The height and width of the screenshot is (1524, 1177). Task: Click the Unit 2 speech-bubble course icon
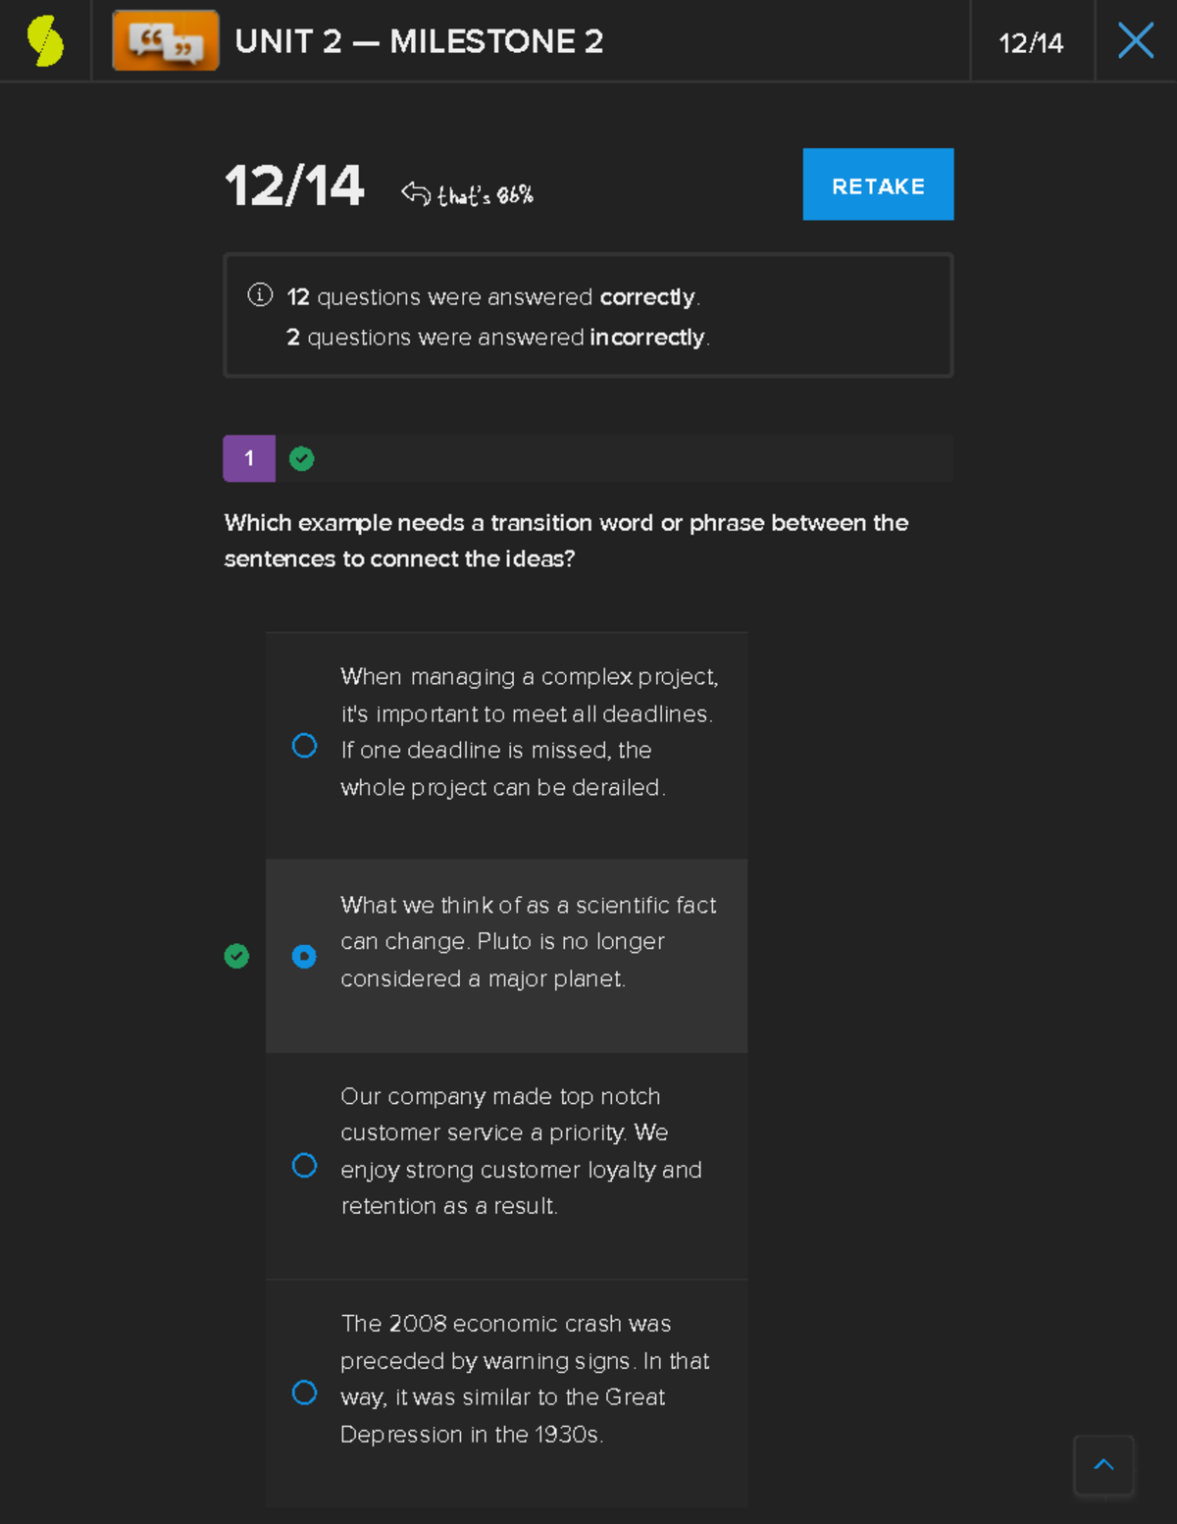(164, 41)
